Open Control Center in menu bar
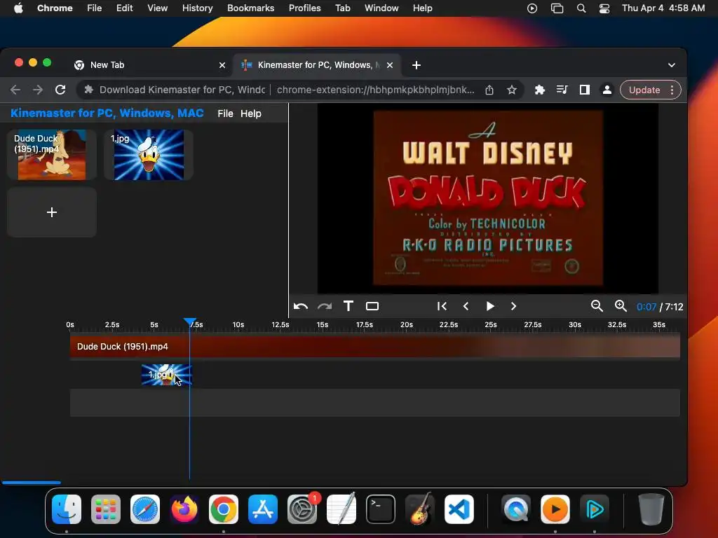 [x=604, y=8]
